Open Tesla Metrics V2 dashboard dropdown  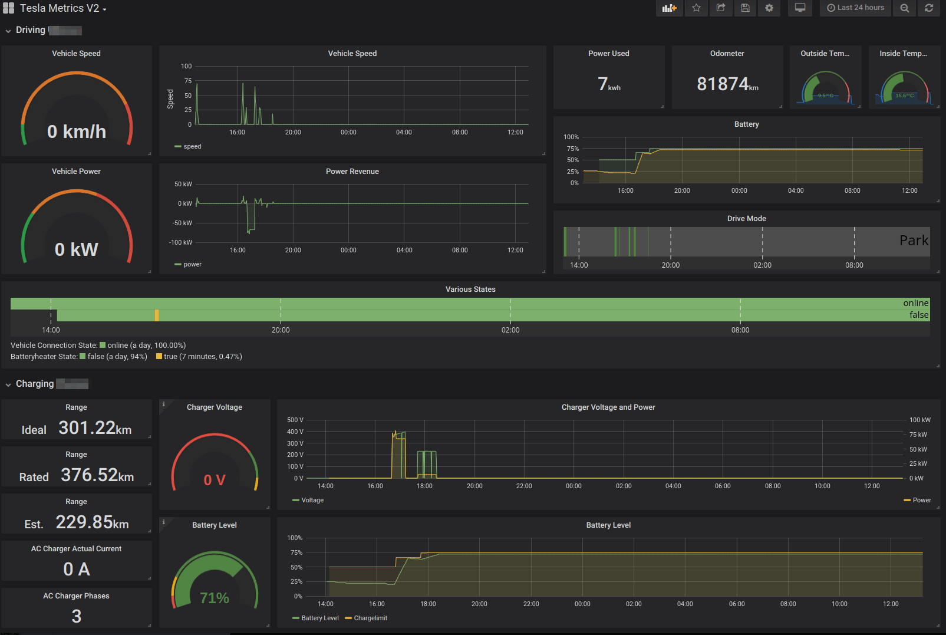click(x=63, y=8)
